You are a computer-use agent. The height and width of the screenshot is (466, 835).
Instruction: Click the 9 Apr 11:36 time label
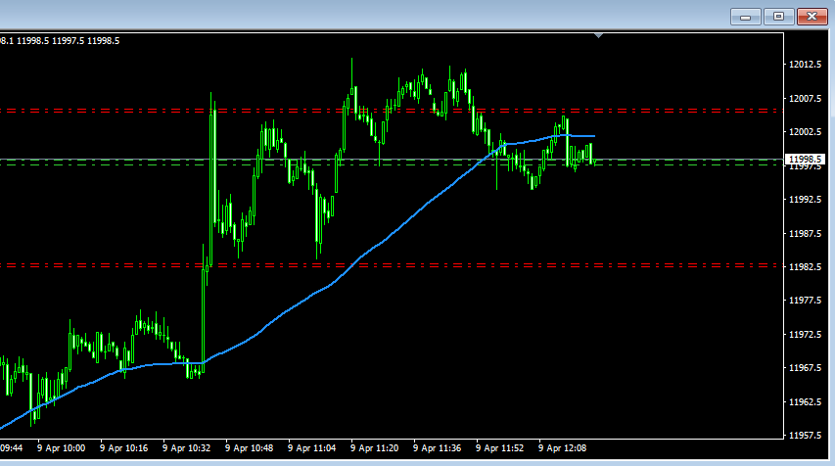pos(438,447)
